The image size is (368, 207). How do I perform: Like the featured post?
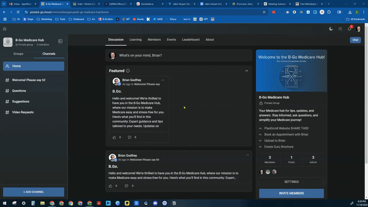pos(114,137)
